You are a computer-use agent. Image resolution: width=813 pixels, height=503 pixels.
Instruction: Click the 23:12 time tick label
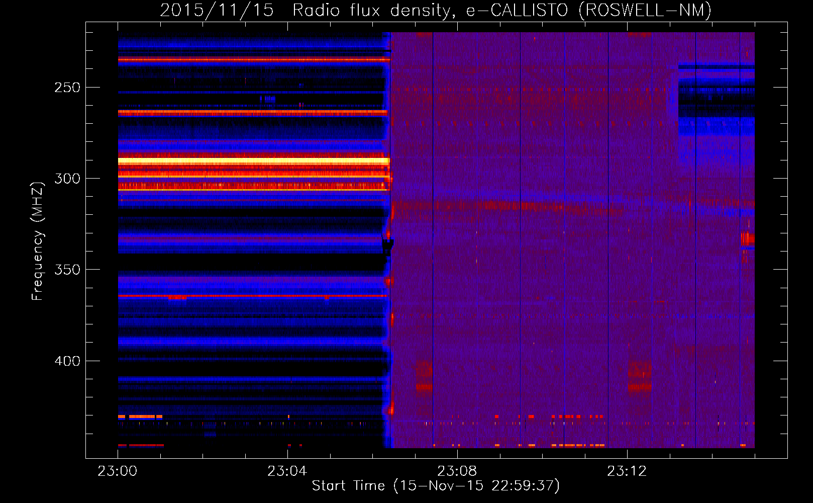tap(627, 471)
